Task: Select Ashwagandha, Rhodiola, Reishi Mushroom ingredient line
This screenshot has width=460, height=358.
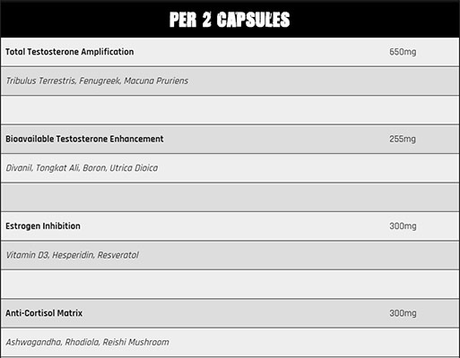Action: tap(87, 342)
